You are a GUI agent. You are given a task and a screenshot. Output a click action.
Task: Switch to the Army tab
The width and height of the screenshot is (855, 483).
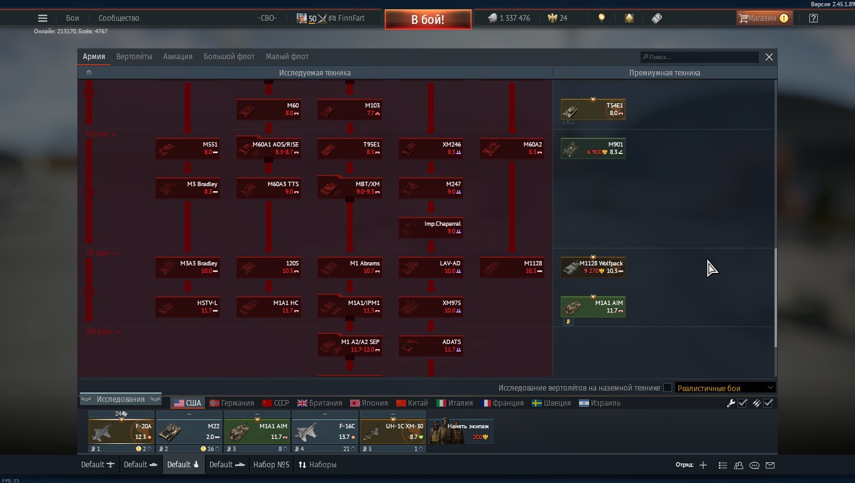[94, 57]
